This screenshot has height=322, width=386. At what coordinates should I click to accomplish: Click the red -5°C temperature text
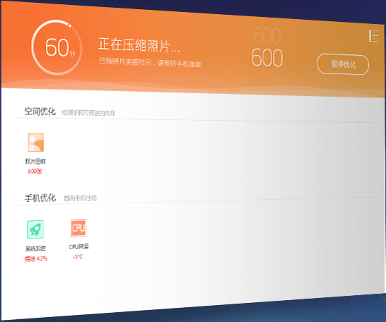78,257
